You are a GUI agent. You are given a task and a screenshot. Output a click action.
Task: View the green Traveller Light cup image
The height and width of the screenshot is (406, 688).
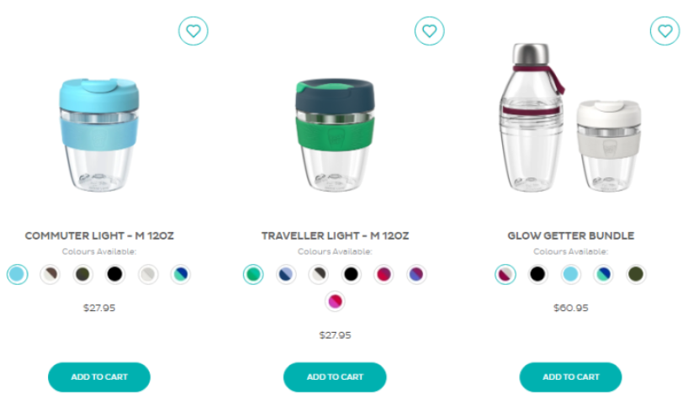(x=335, y=135)
